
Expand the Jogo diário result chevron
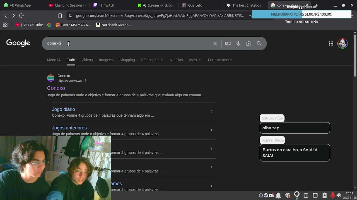point(211,111)
